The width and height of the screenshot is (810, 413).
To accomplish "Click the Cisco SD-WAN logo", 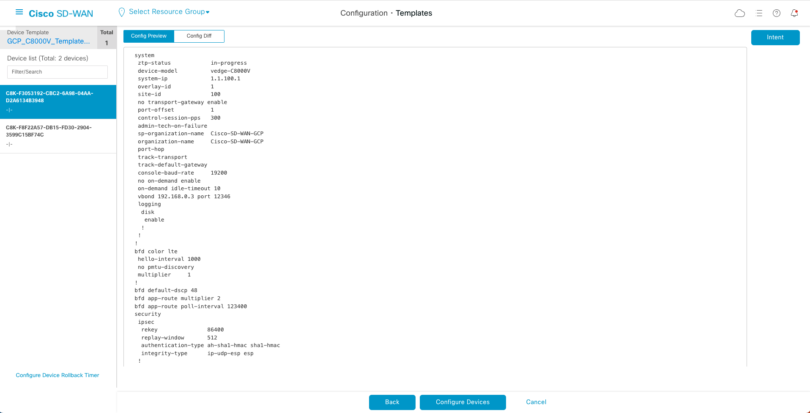I will (61, 14).
